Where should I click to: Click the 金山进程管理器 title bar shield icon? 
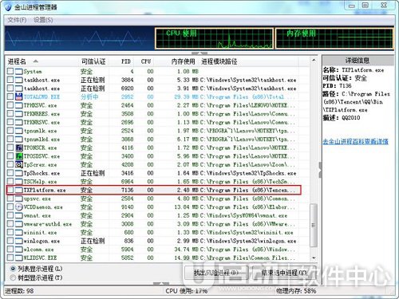[8, 7]
